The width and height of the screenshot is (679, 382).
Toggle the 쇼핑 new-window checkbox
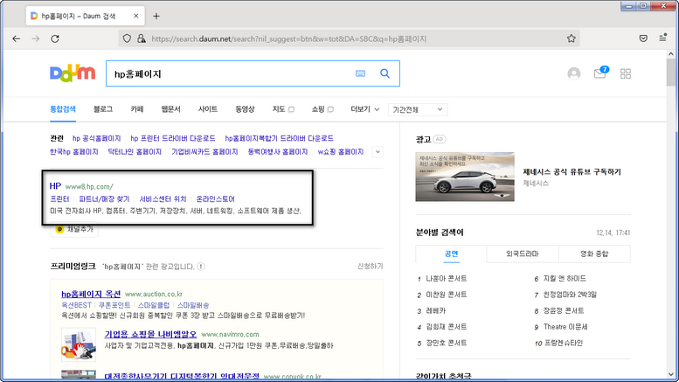point(330,109)
